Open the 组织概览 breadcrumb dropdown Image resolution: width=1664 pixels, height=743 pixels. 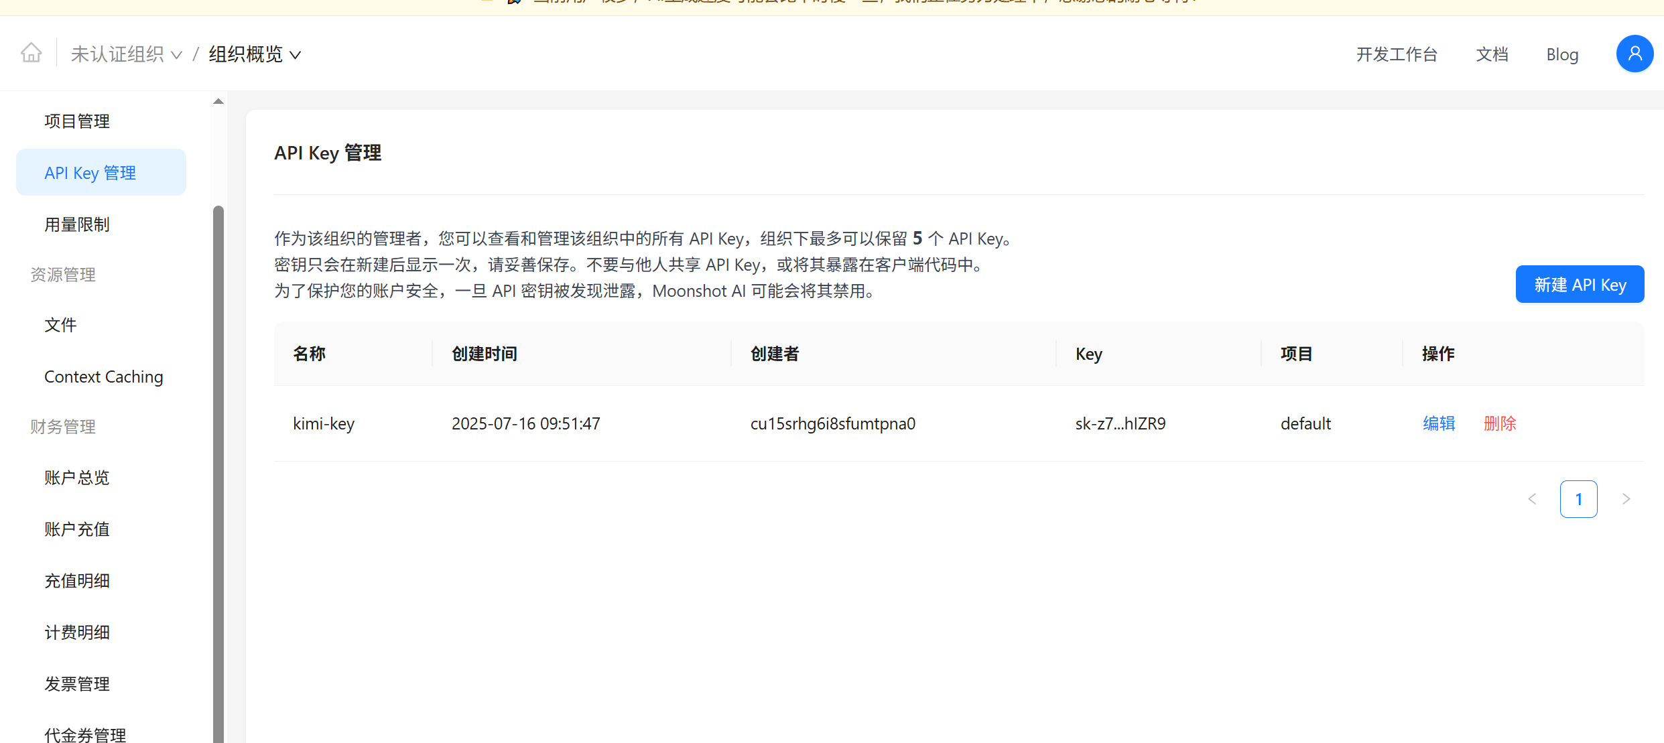[253, 54]
